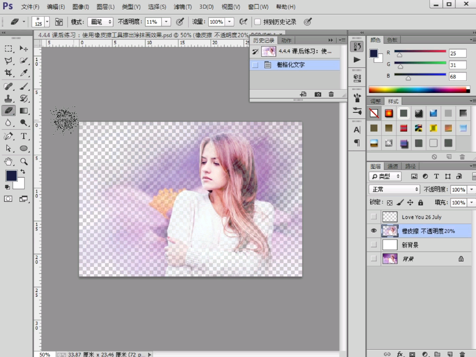
Task: Select the Zoom magnifier tool
Action: (24, 161)
